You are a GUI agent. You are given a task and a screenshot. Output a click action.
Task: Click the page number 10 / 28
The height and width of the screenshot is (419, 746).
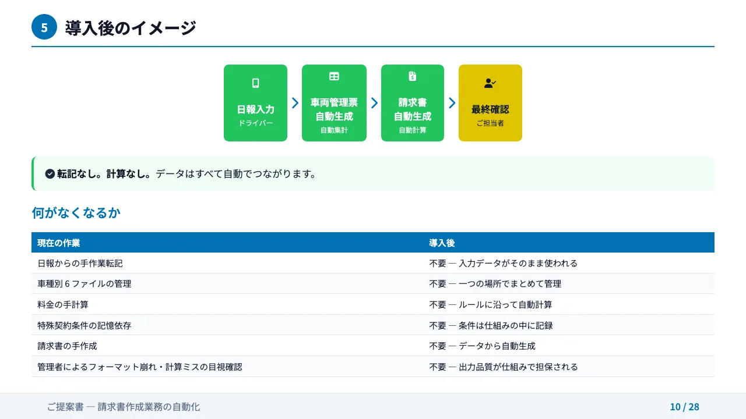tap(684, 407)
